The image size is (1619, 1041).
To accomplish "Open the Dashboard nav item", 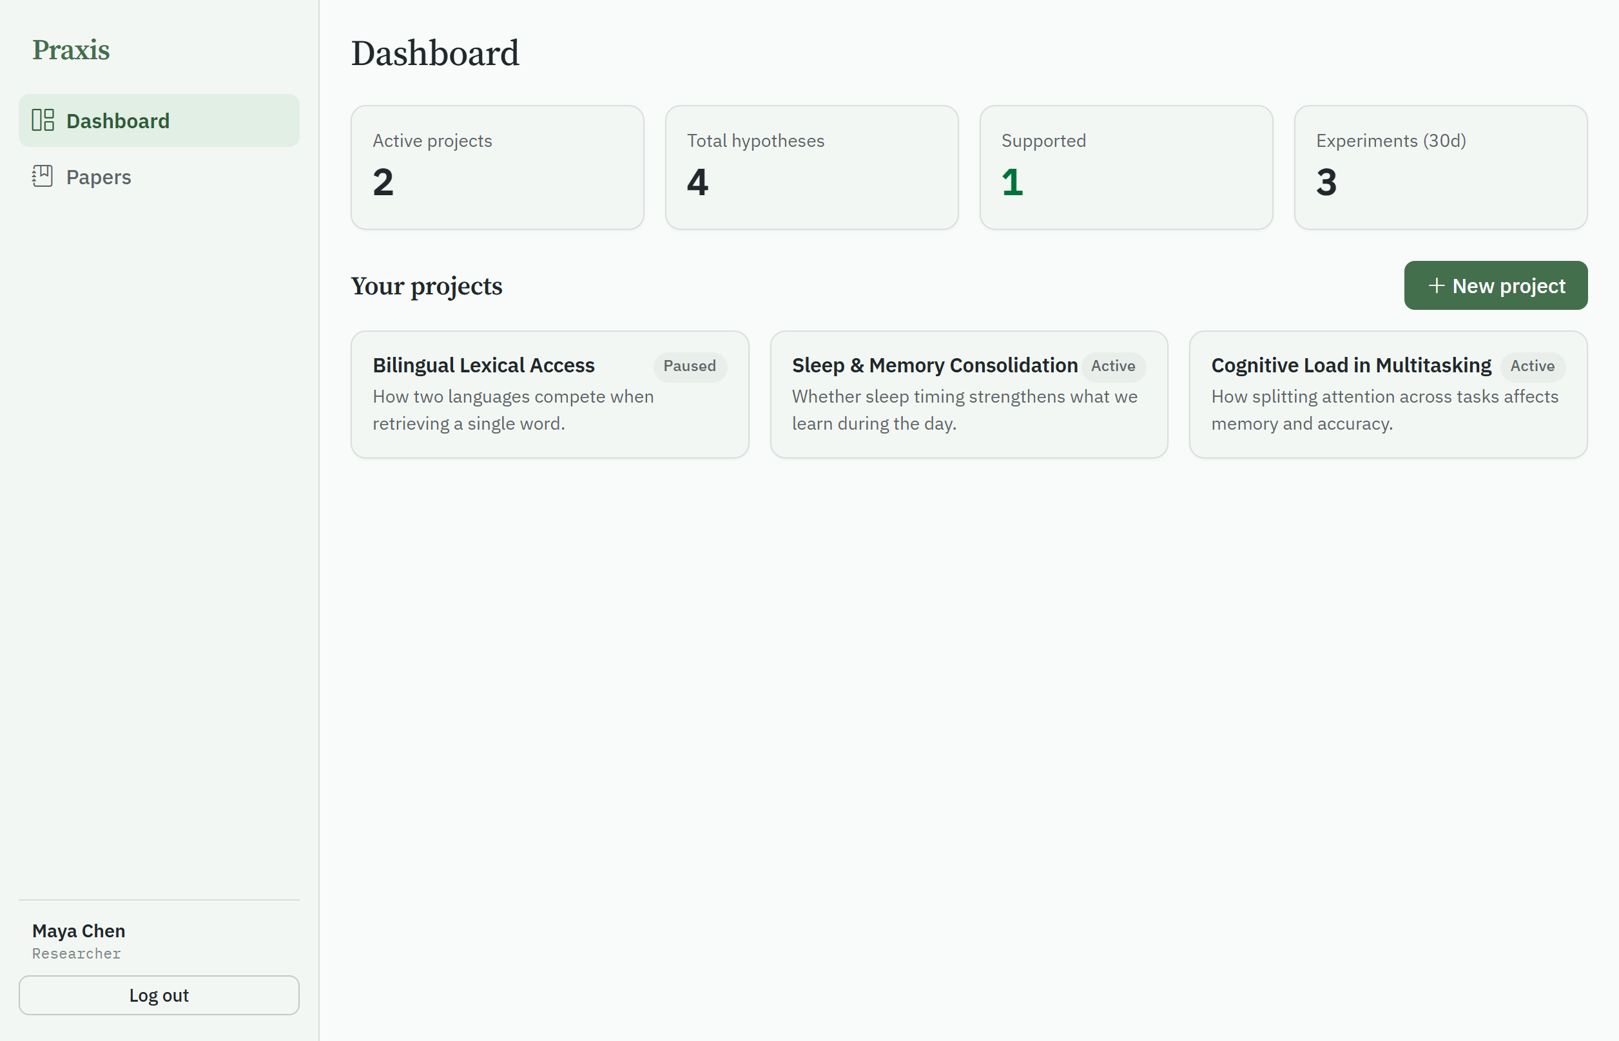I will pos(159,120).
